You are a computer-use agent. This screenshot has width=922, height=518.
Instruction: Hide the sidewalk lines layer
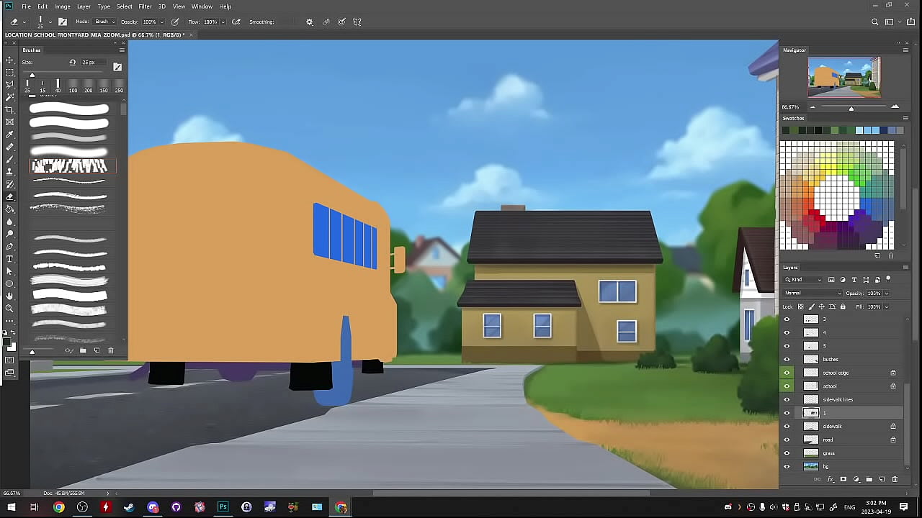click(787, 399)
